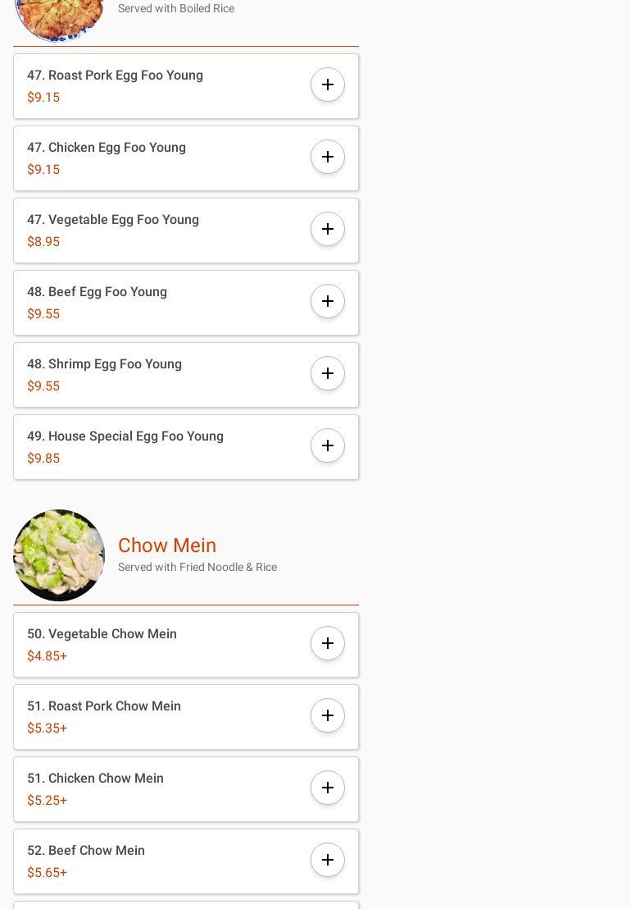Add House Special Egg Foo Young plus icon
631x909 pixels.
[328, 445]
